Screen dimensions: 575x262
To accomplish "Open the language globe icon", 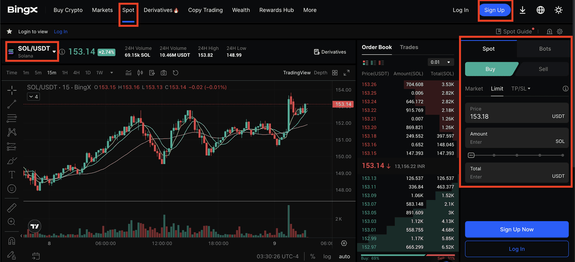I will pyautogui.click(x=540, y=10).
